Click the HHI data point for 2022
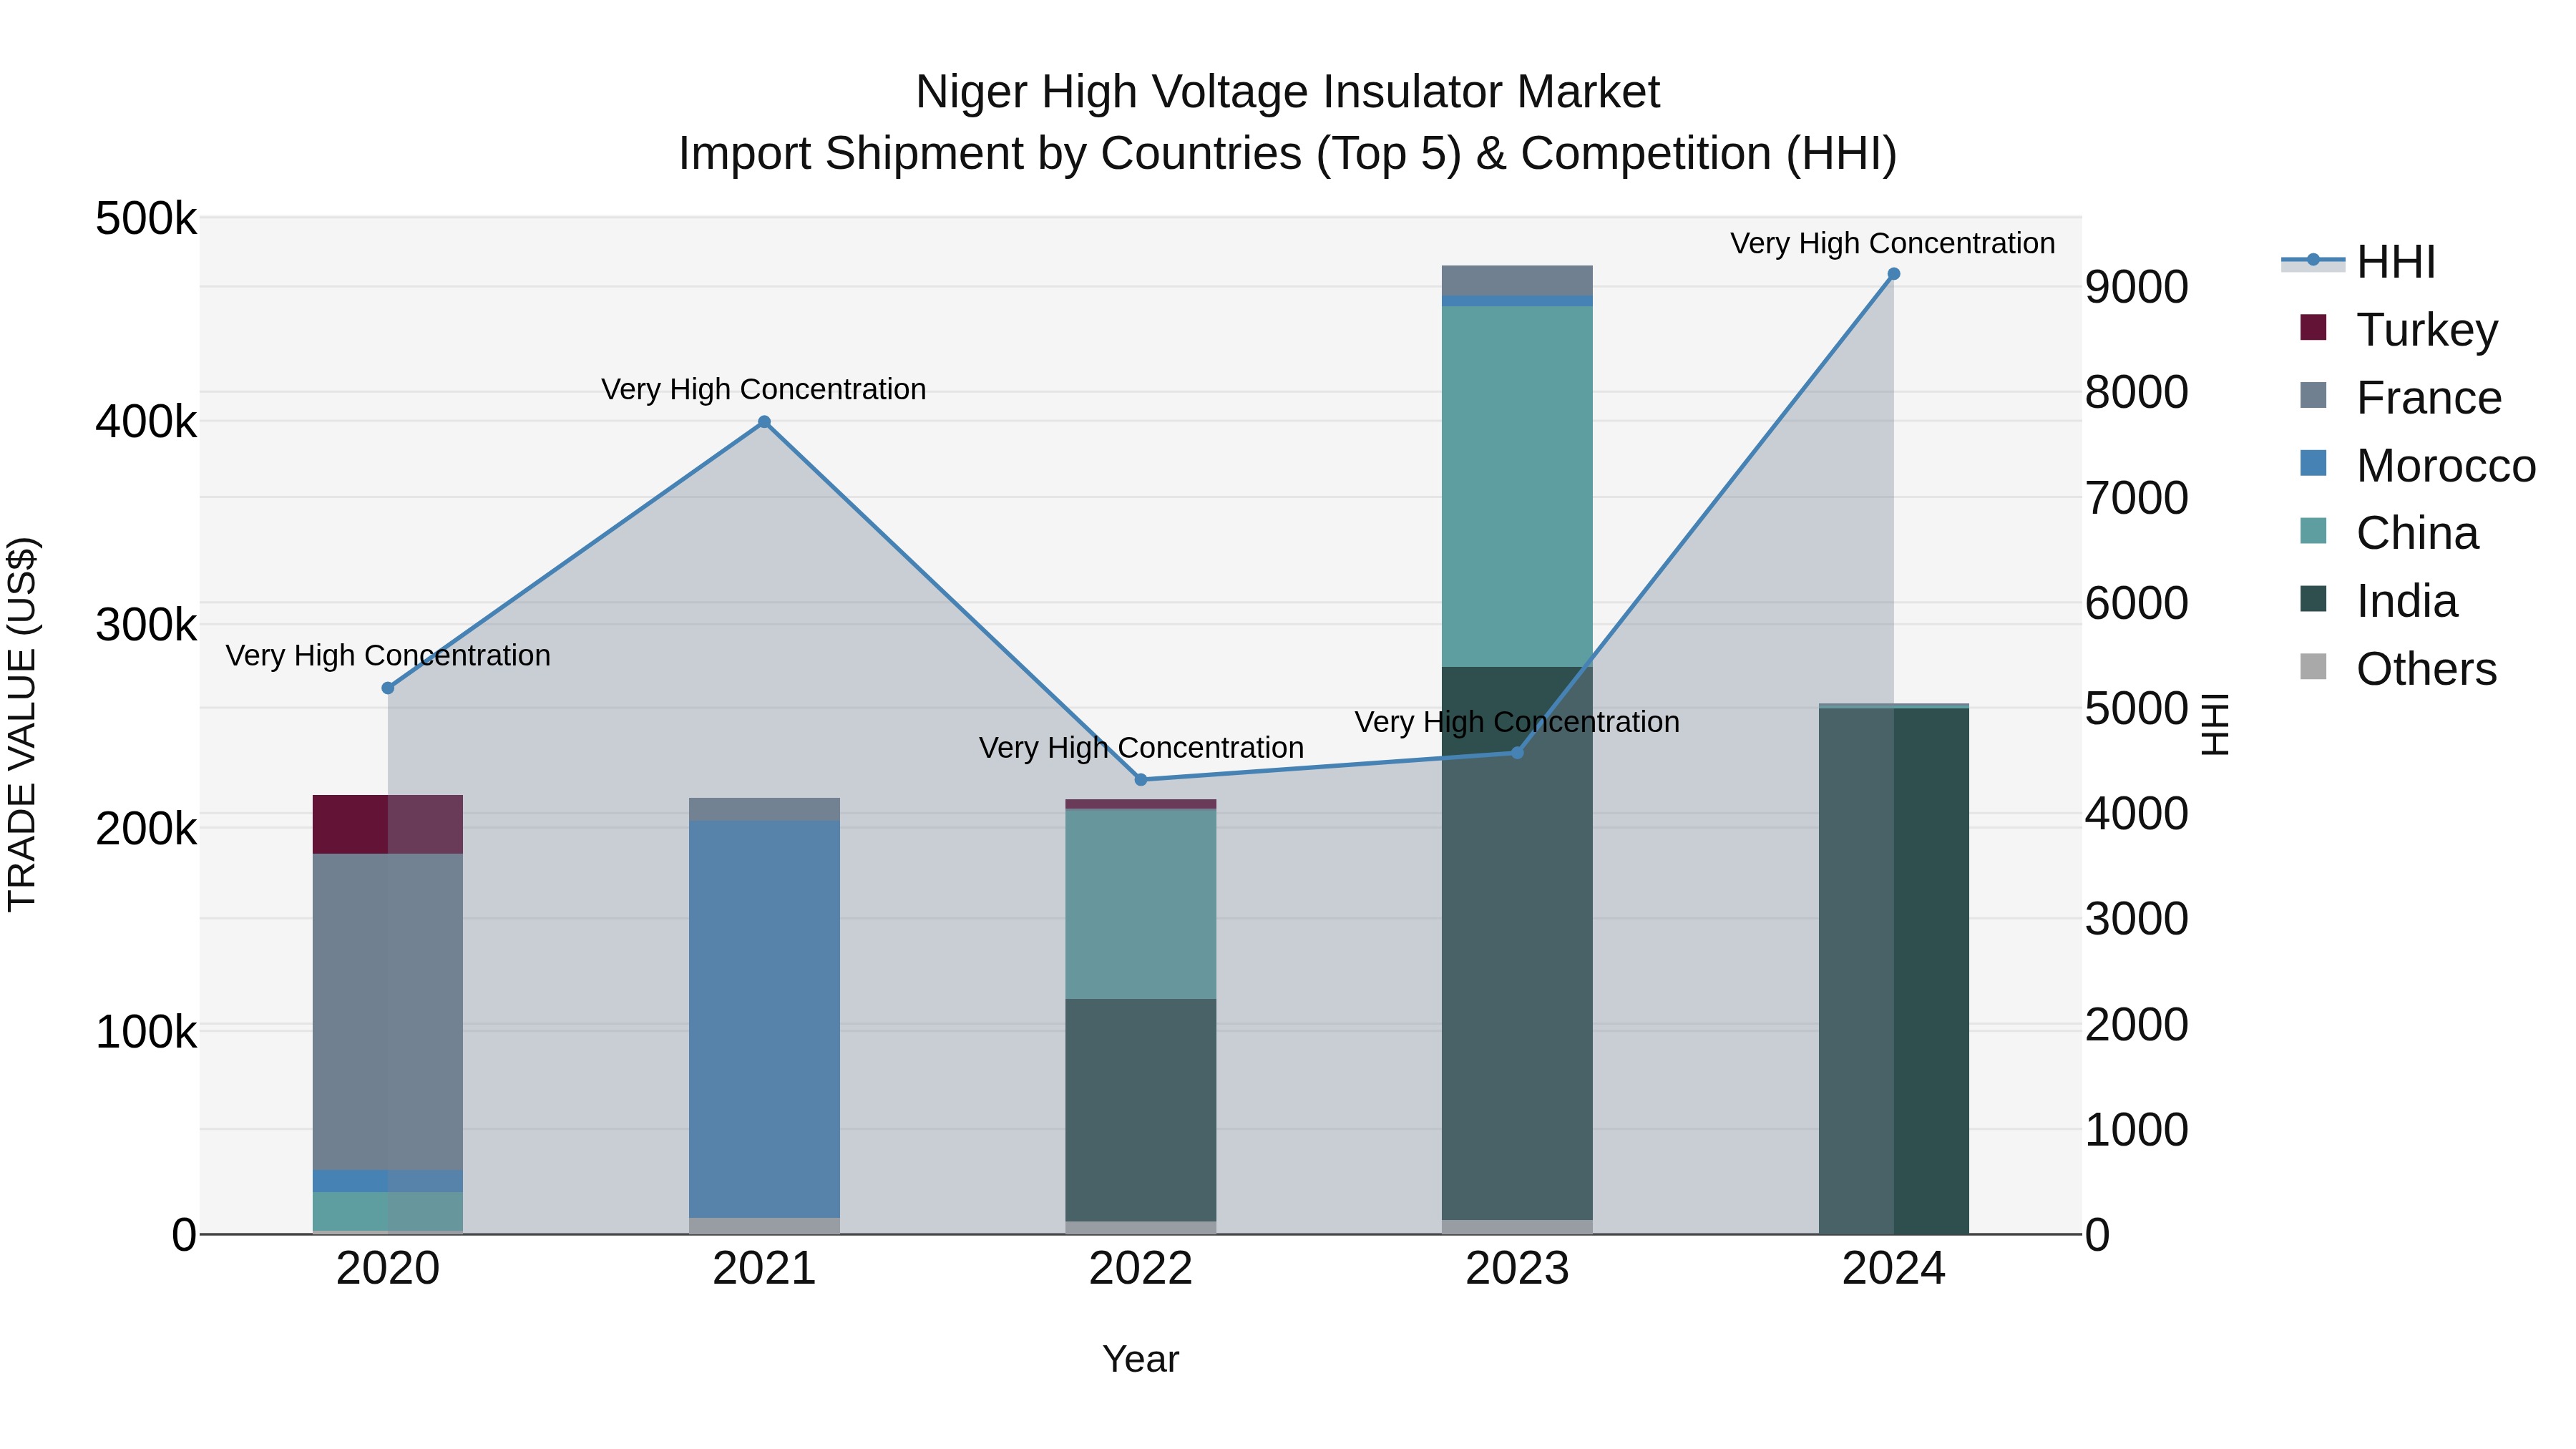The image size is (2576, 1449). pos(1141,780)
